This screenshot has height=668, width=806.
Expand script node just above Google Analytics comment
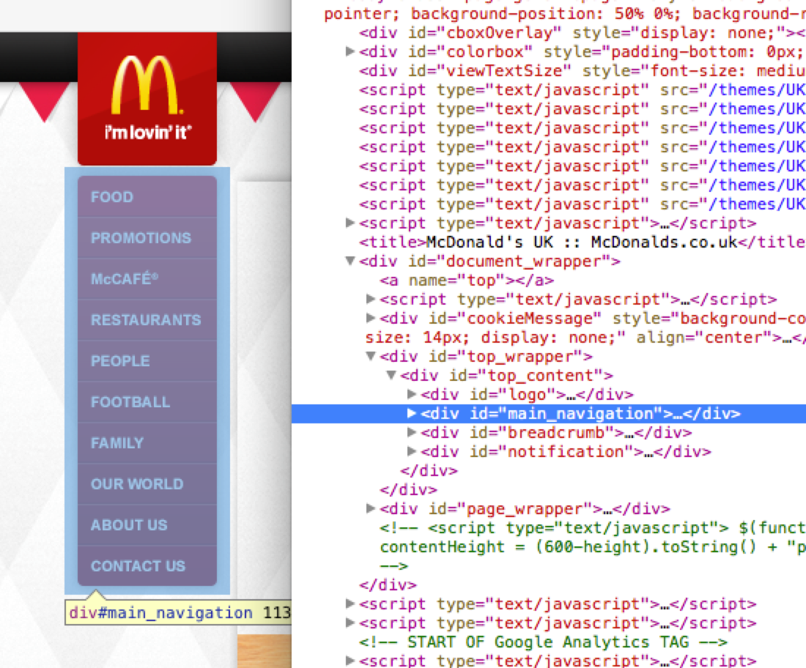click(350, 623)
